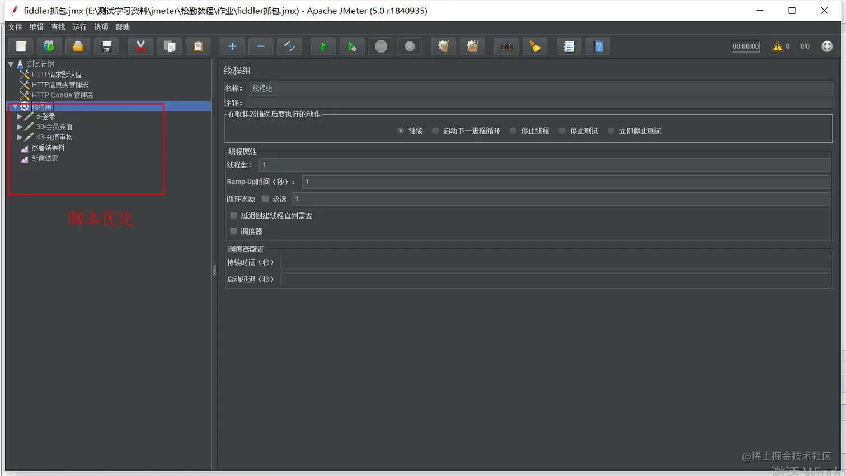
Task: Click the Copy icon in toolbar
Action: 170,46
